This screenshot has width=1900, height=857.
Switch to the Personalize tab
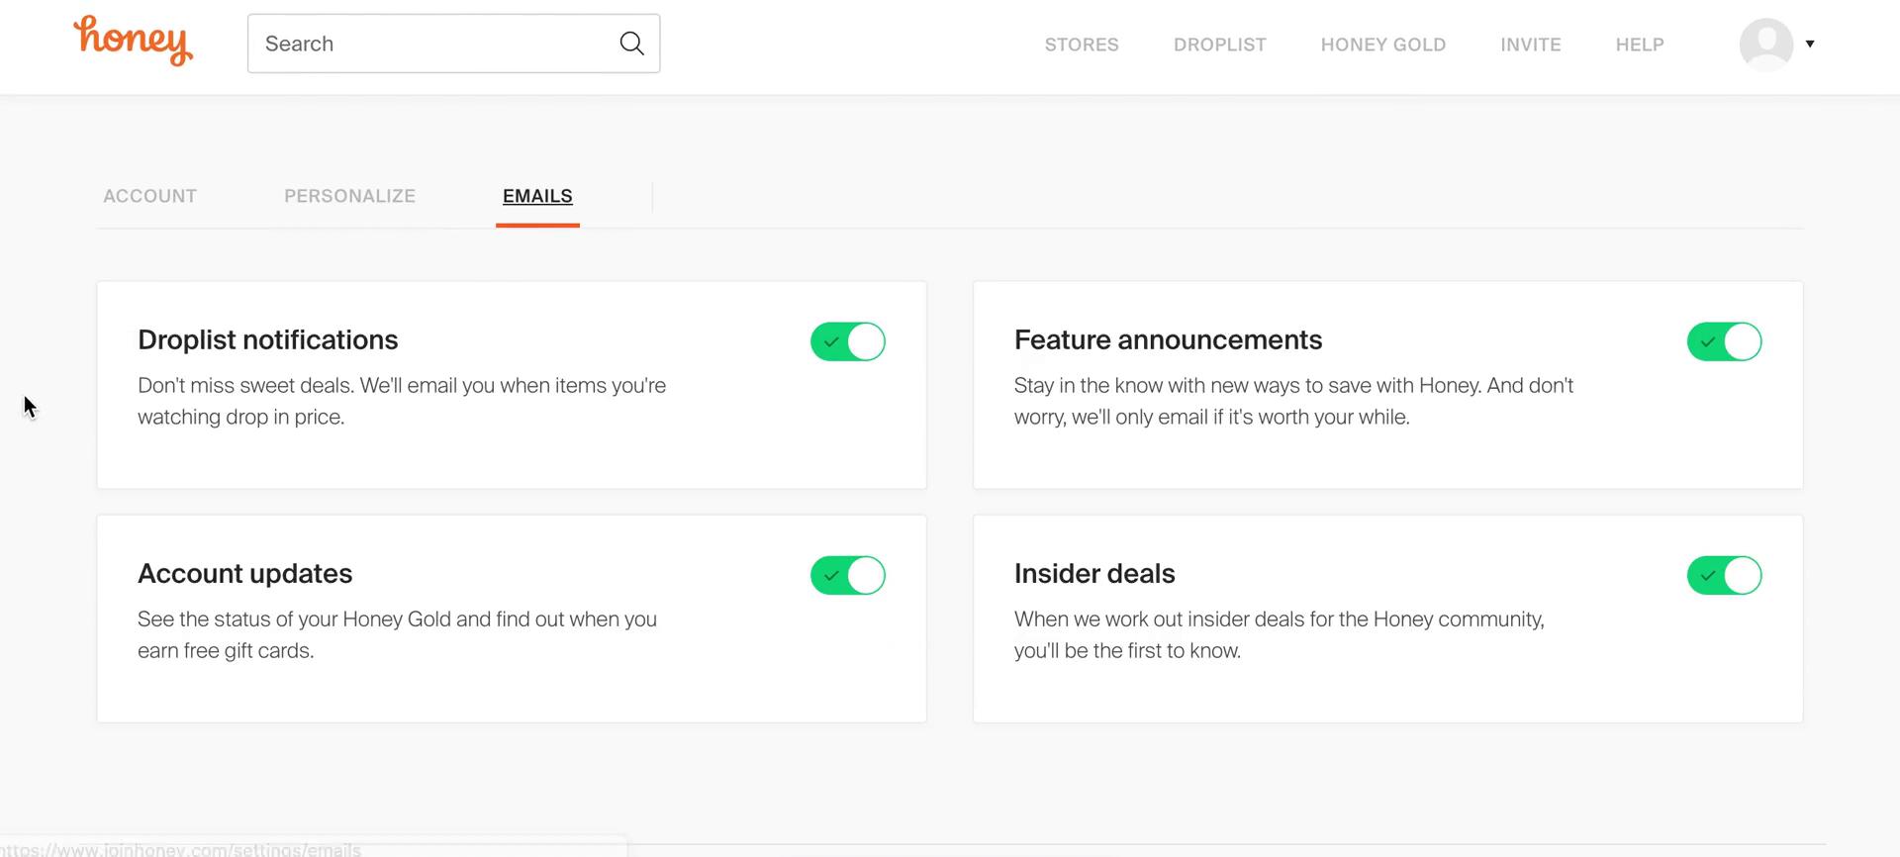coord(349,196)
